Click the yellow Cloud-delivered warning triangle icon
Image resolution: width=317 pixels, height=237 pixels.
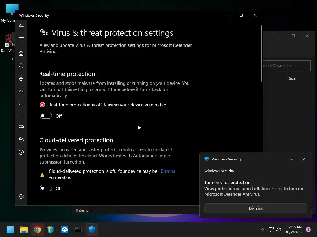pos(42,175)
